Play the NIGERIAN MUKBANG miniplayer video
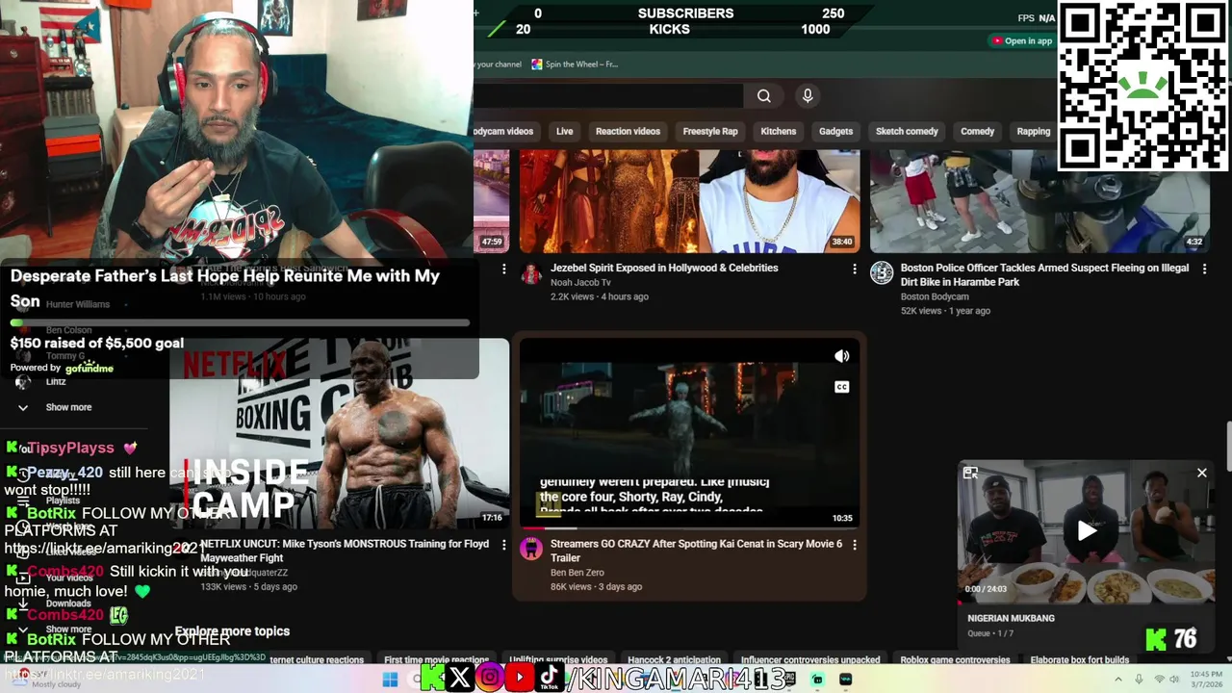 pos(1087,530)
